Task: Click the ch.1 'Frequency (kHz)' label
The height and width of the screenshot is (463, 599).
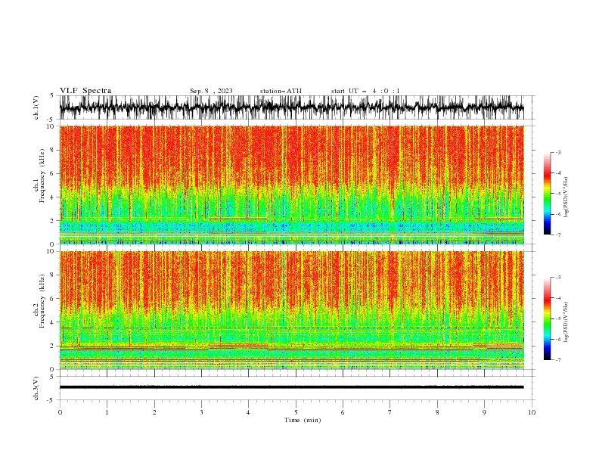Action: coord(42,176)
